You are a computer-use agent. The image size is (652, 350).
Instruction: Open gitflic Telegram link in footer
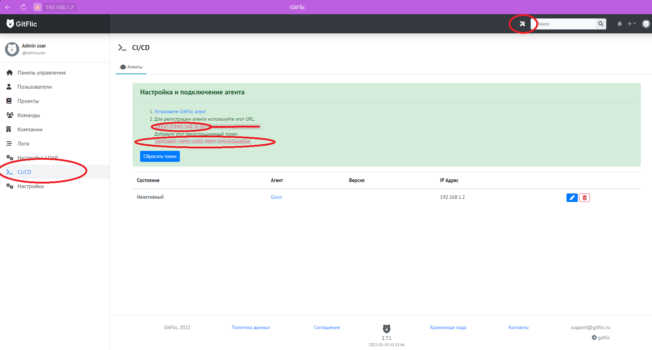(601, 338)
